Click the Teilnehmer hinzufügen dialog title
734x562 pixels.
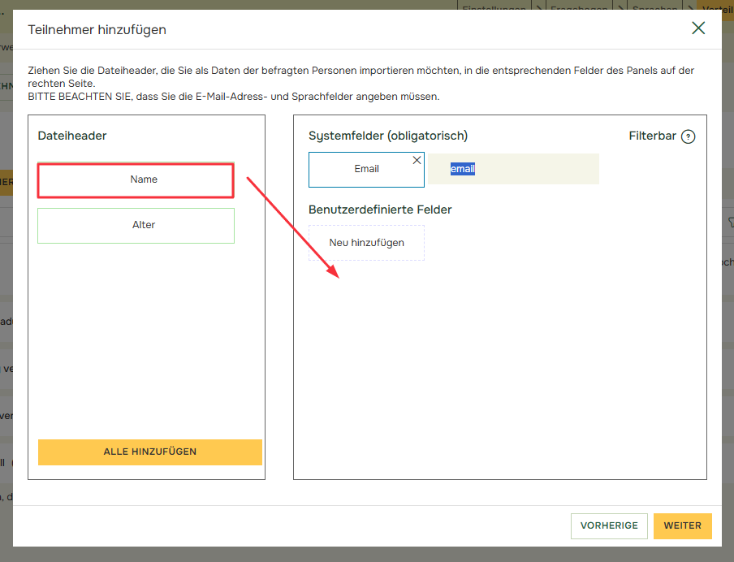click(x=97, y=30)
